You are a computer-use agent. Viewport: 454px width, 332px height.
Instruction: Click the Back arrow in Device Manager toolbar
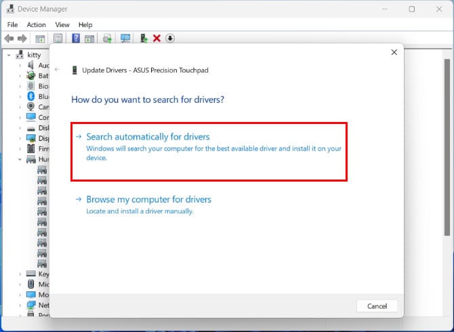point(9,38)
